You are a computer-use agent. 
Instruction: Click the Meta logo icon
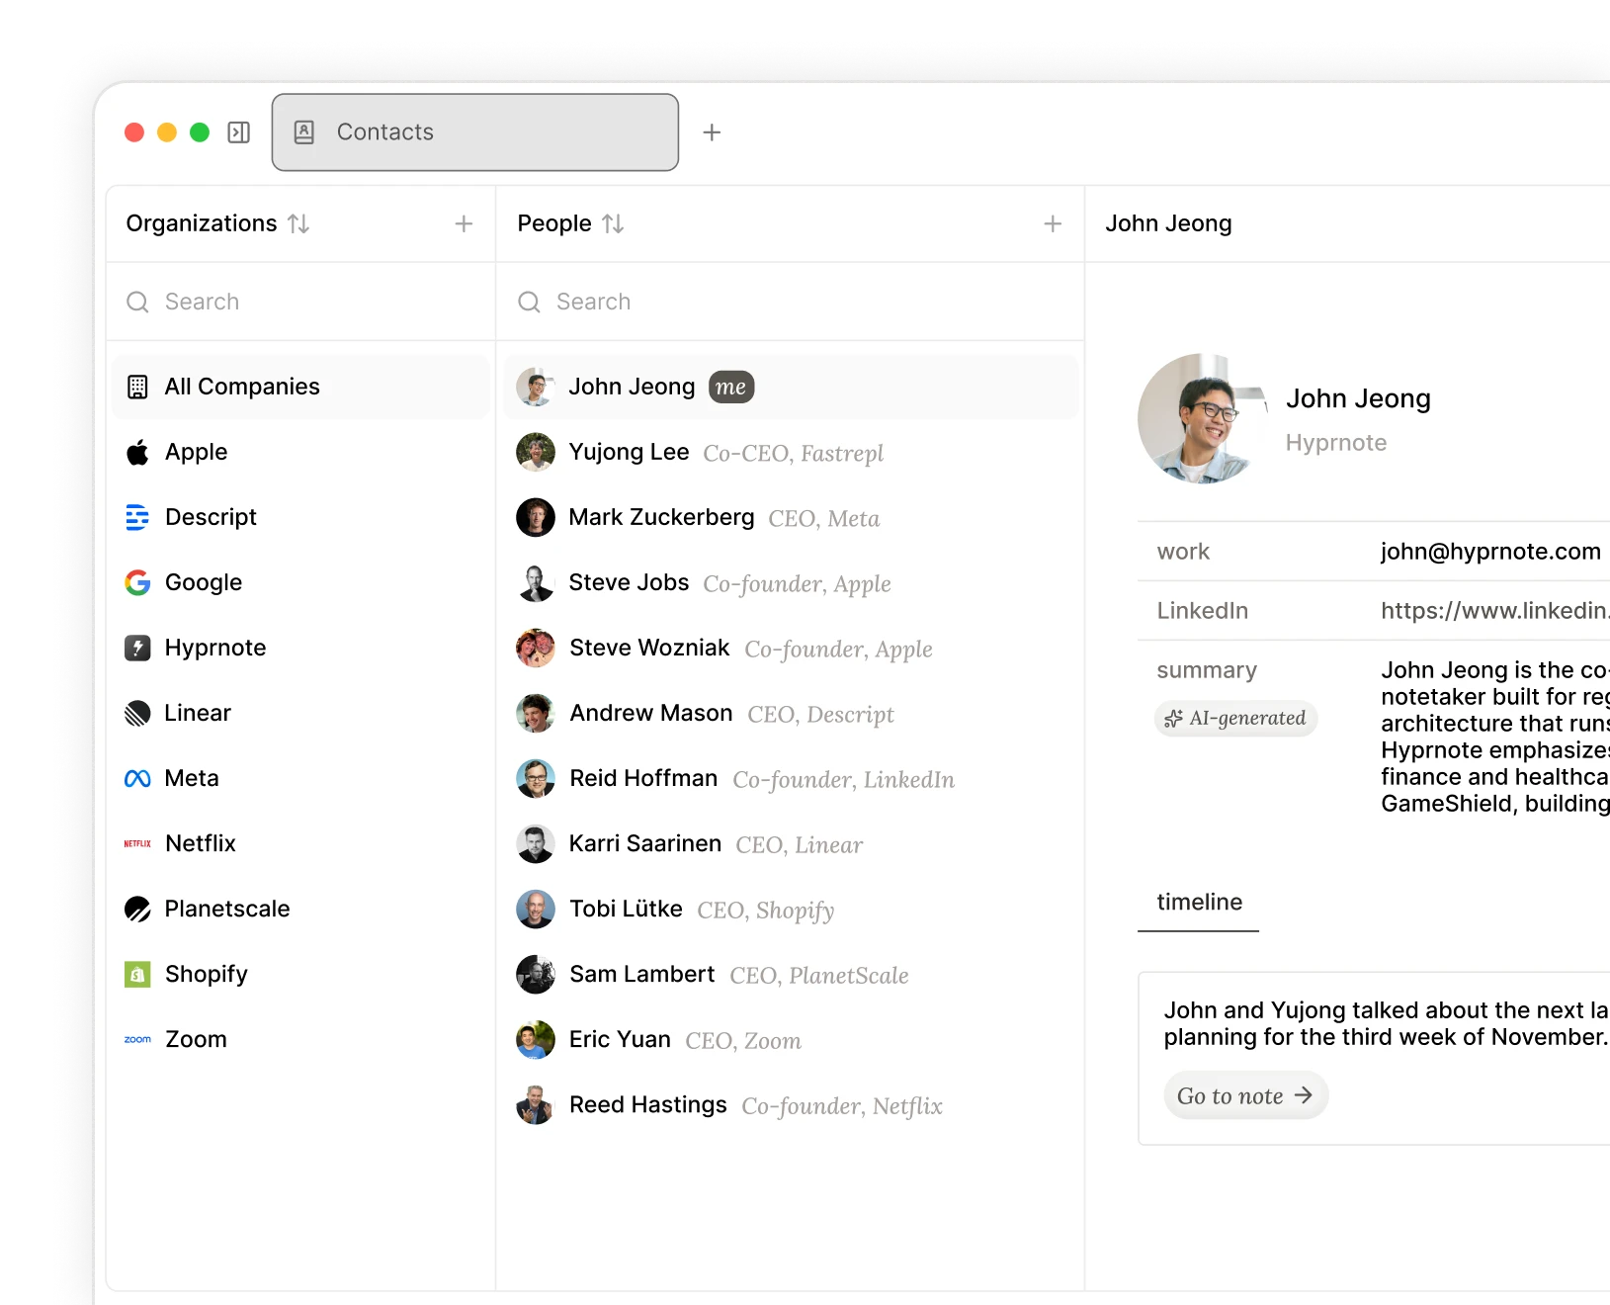coord(137,778)
